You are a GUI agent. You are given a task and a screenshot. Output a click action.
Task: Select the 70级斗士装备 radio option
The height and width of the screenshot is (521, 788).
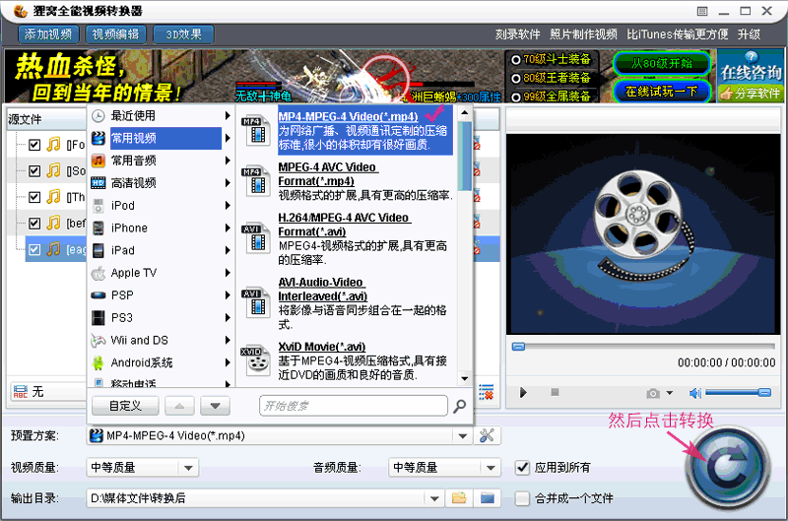pos(515,60)
